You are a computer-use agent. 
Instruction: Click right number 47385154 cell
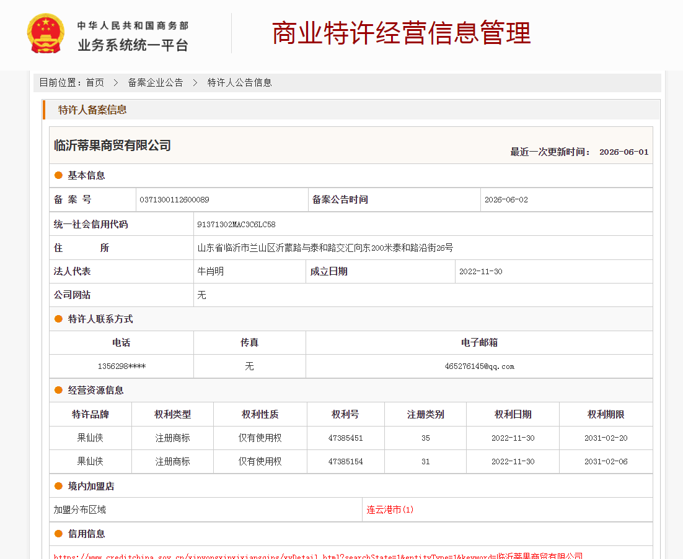(x=345, y=462)
